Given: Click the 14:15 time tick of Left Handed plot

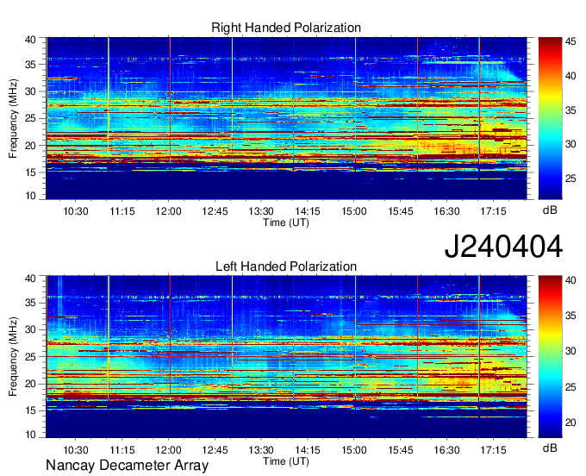Looking at the screenshot, I should (x=308, y=450).
